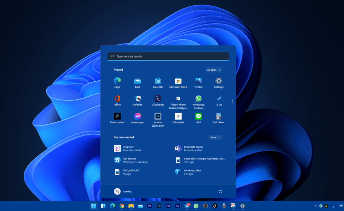Expand More recommended items
Screen dimensions: 344x211
click(x=215, y=137)
